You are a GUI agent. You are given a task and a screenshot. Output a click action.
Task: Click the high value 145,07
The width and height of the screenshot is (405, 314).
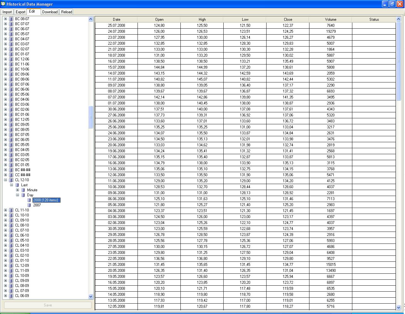click(202, 79)
